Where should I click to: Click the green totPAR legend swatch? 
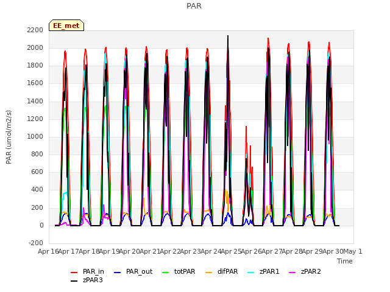[x=165, y=273]
